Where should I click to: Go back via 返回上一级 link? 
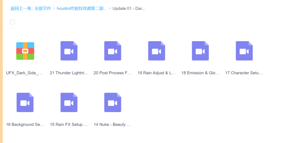21,8
